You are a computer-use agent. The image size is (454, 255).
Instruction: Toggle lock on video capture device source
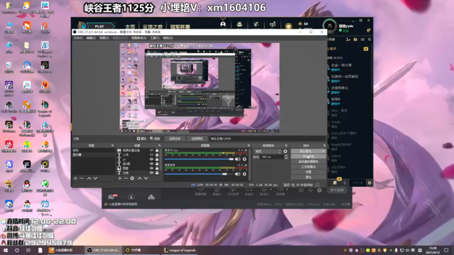pyautogui.click(x=157, y=150)
